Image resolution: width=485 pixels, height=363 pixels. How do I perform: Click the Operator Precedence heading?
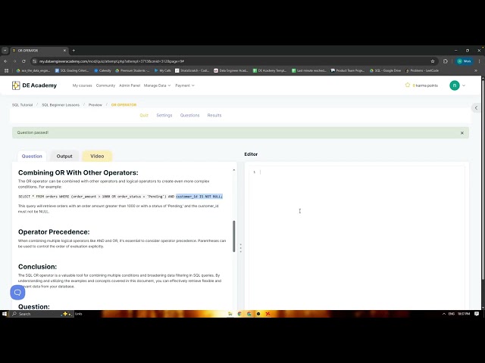(x=54, y=232)
